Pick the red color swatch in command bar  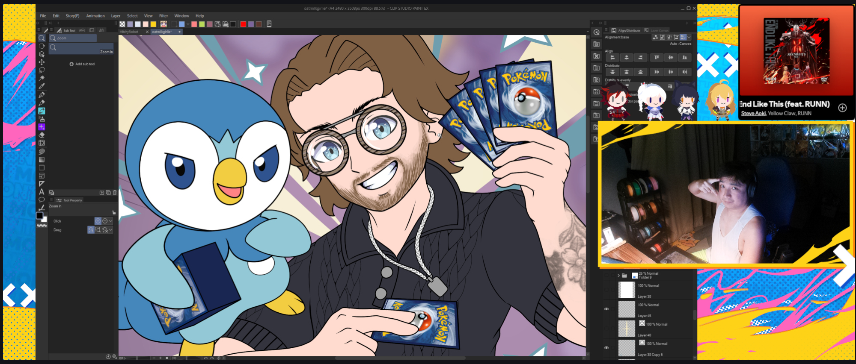click(243, 24)
